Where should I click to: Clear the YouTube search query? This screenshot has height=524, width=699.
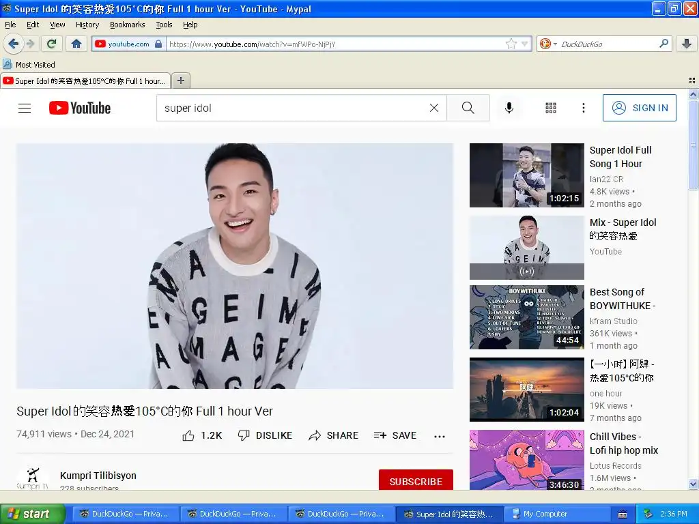(x=433, y=108)
